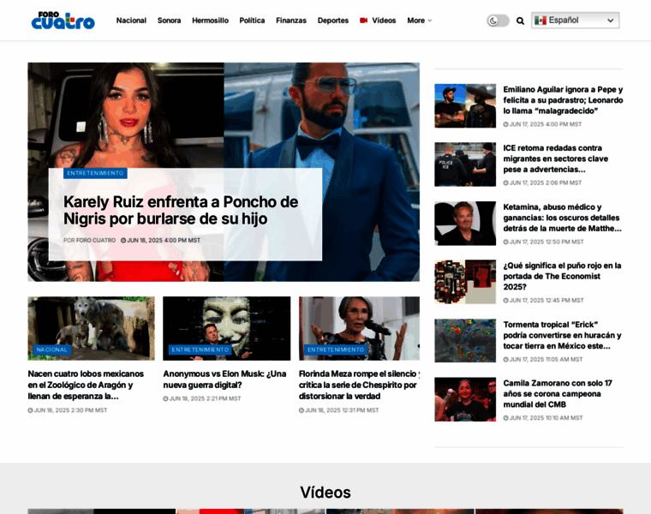Click JUN 17, 2025 10:10 AM timestamp
This screenshot has width=651, height=514.
tap(543, 418)
